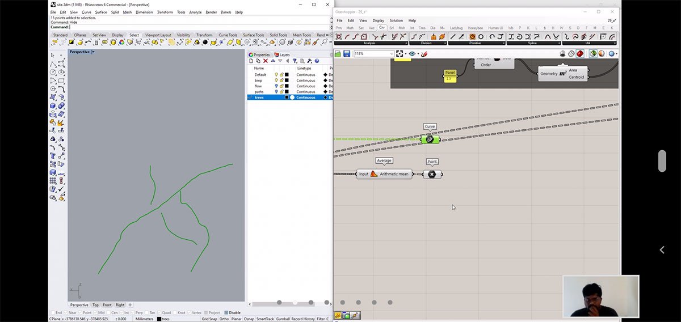Open the Solution menu in Grasshopper
681x322 pixels.
pos(396,20)
